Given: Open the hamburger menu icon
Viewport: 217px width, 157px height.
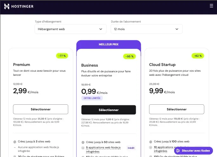Looking at the screenshot, I should click(211, 6).
